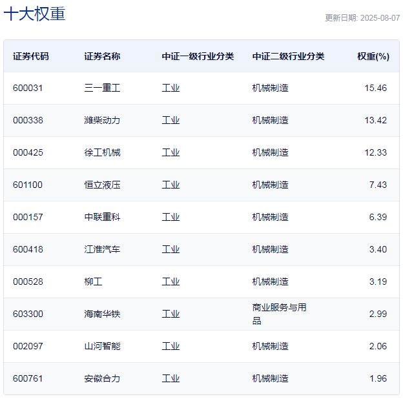
Task: Click 机械制造 in the 安徽合力 row
Action: pyautogui.click(x=271, y=379)
